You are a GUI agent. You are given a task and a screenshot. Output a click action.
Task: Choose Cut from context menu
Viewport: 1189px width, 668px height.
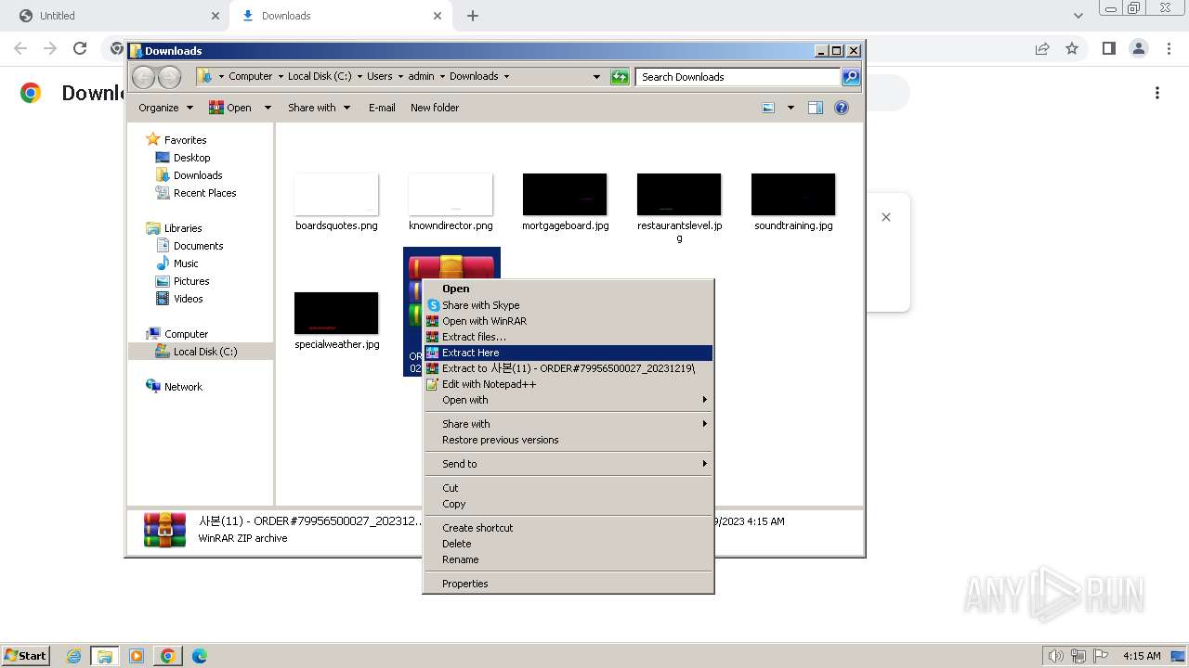568,488
